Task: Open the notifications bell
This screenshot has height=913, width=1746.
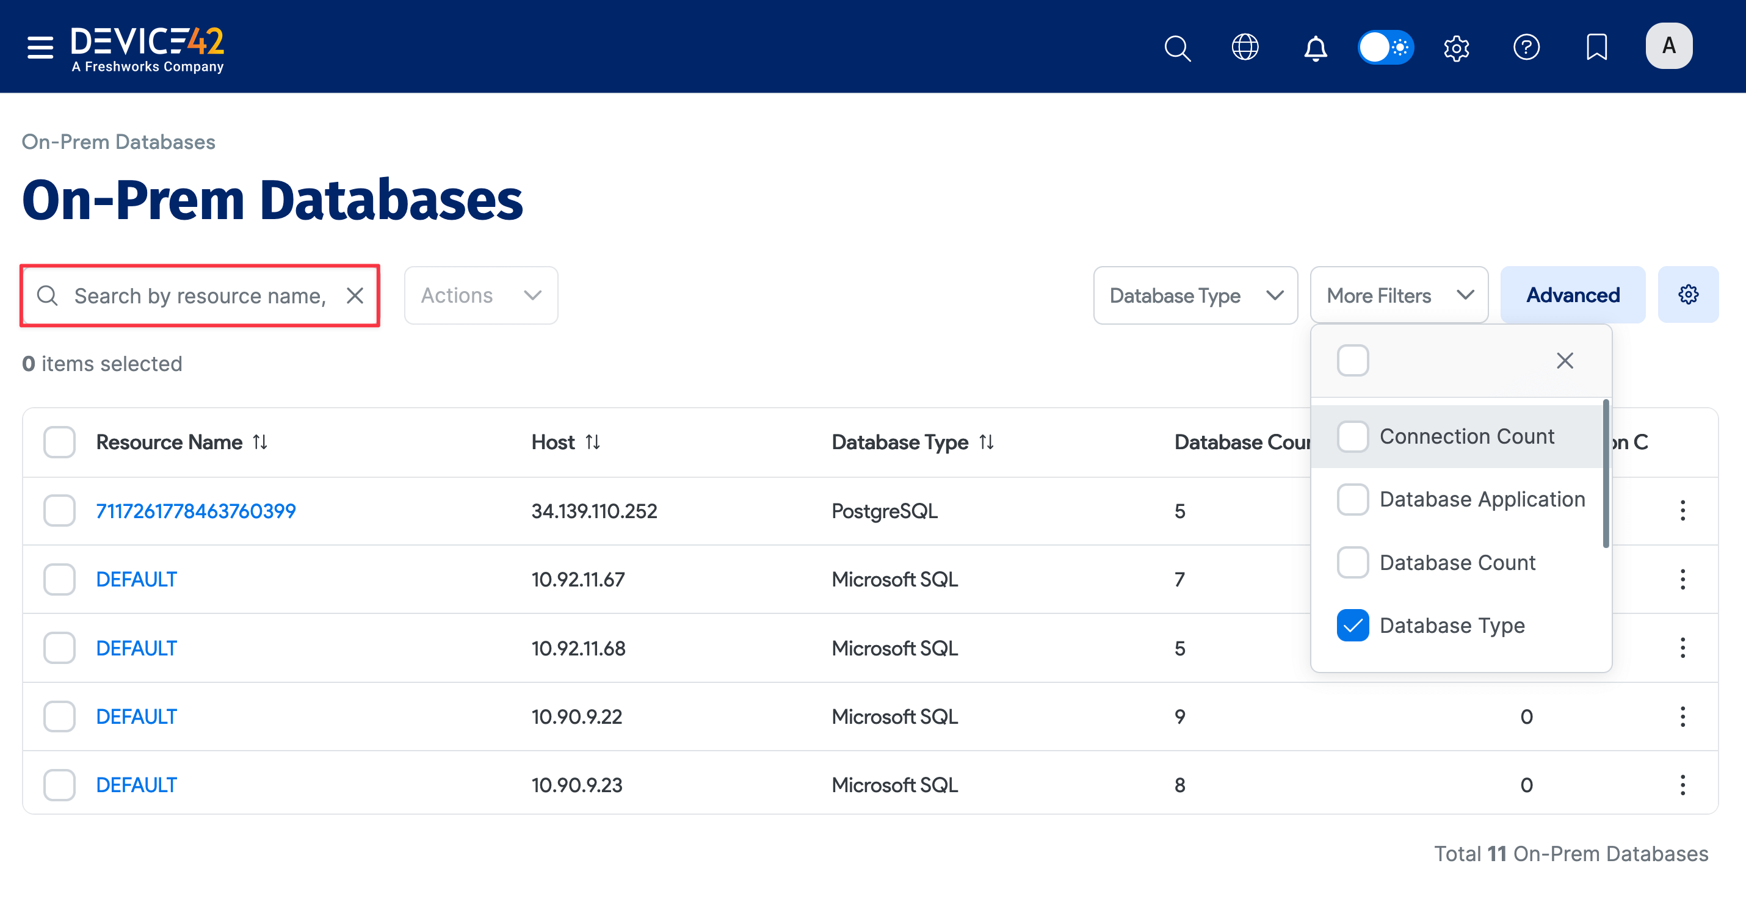Action: point(1315,48)
